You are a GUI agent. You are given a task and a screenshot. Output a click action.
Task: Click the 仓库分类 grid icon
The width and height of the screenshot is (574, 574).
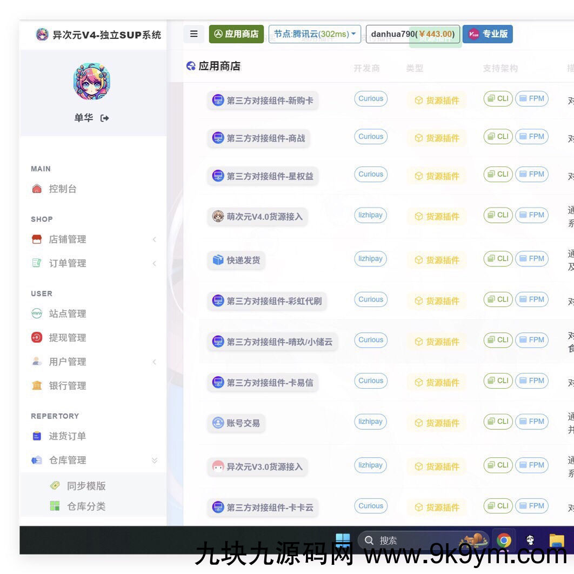click(55, 506)
